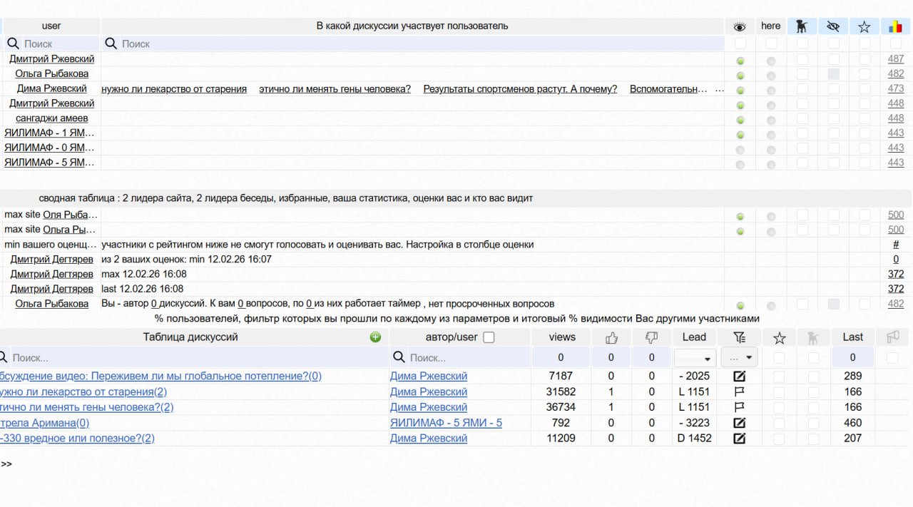
Task: Toggle the автор/user checkbox
Action: coord(489,337)
